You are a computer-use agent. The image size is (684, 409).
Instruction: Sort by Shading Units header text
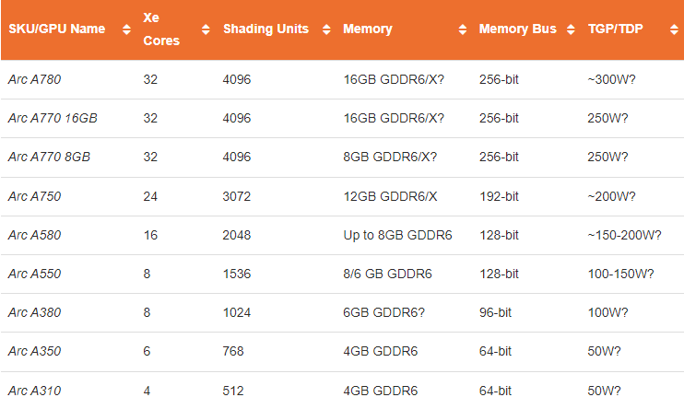pyautogui.click(x=267, y=29)
